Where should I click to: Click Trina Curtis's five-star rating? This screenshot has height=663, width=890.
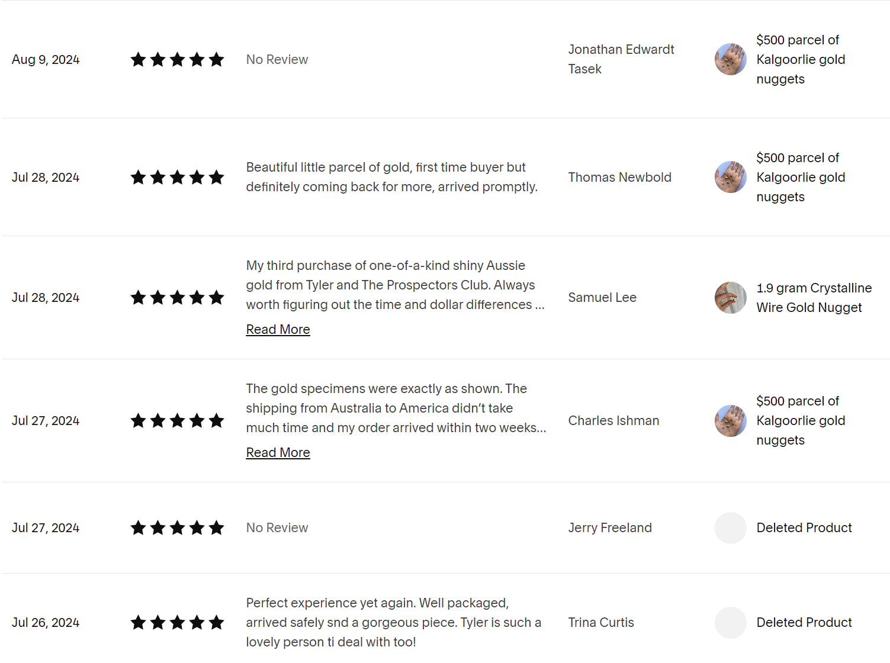point(177,623)
